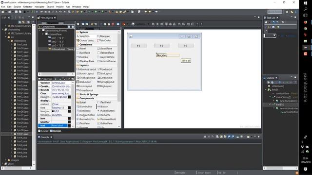Select frm1.java in Package Explorer
Image resolution: width=312 pixels, height=175 pixels.
click(20, 44)
